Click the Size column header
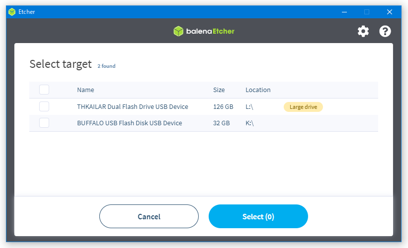 pos(219,90)
